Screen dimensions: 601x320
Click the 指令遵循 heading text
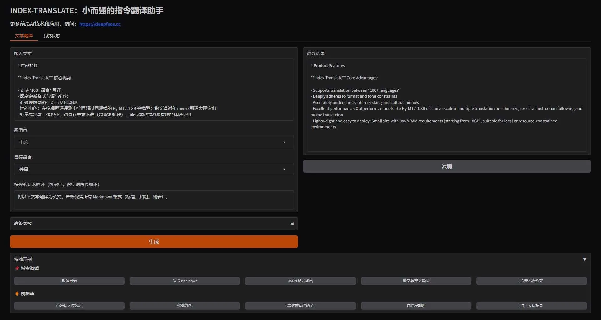click(30, 268)
